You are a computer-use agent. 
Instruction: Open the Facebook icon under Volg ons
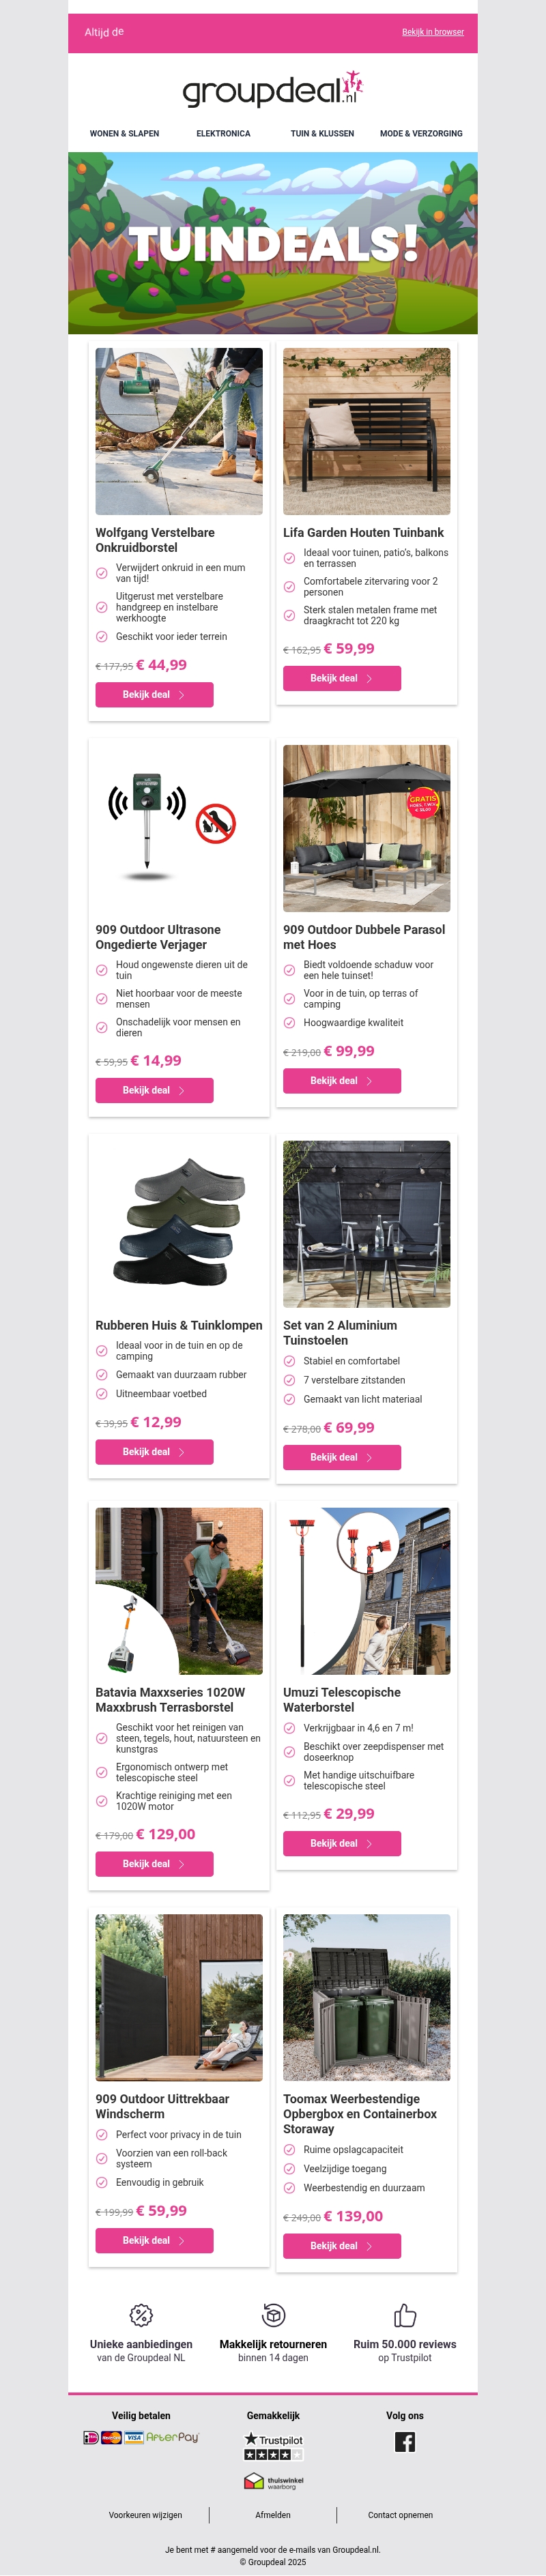pyautogui.click(x=404, y=2441)
